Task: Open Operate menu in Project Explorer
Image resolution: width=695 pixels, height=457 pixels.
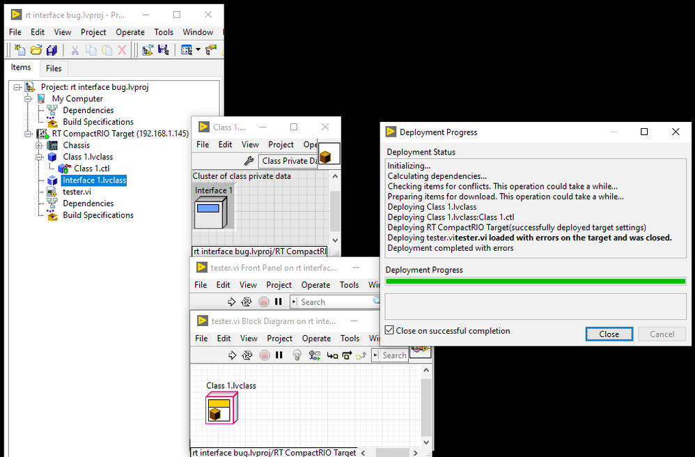Action: 130,32
